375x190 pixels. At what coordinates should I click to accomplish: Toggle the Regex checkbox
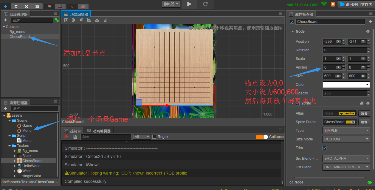154,137
